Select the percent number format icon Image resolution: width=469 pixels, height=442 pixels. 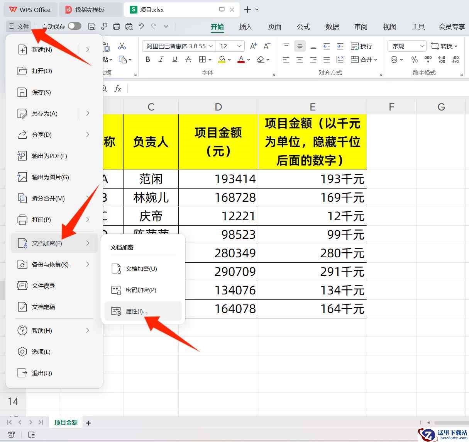point(414,59)
